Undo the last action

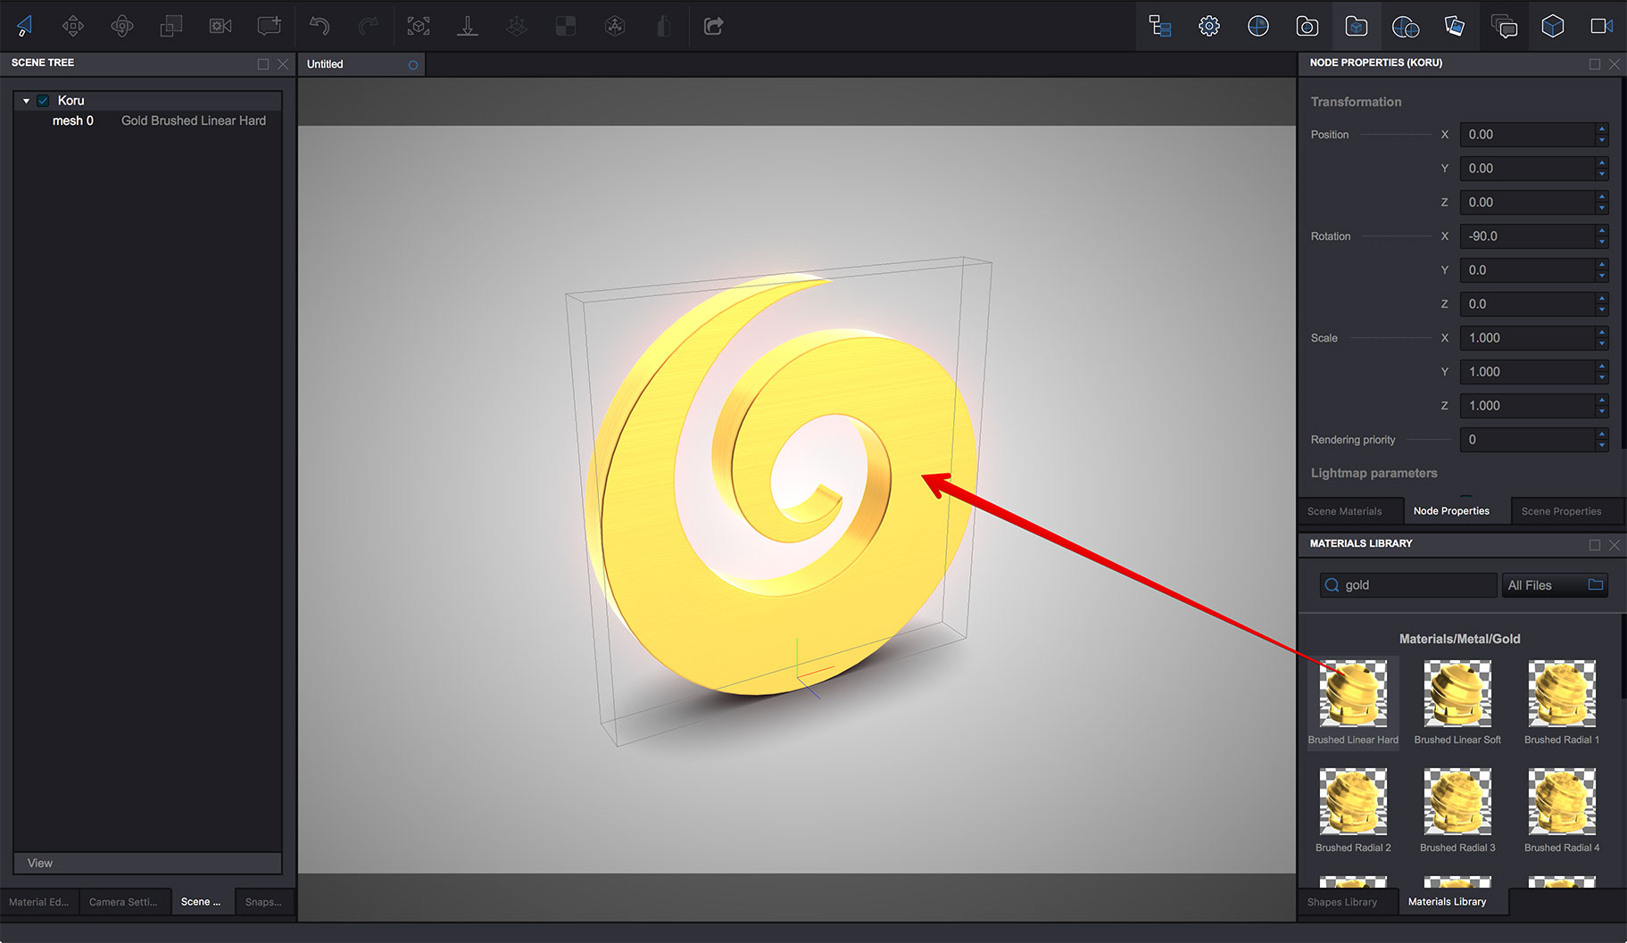click(x=319, y=26)
